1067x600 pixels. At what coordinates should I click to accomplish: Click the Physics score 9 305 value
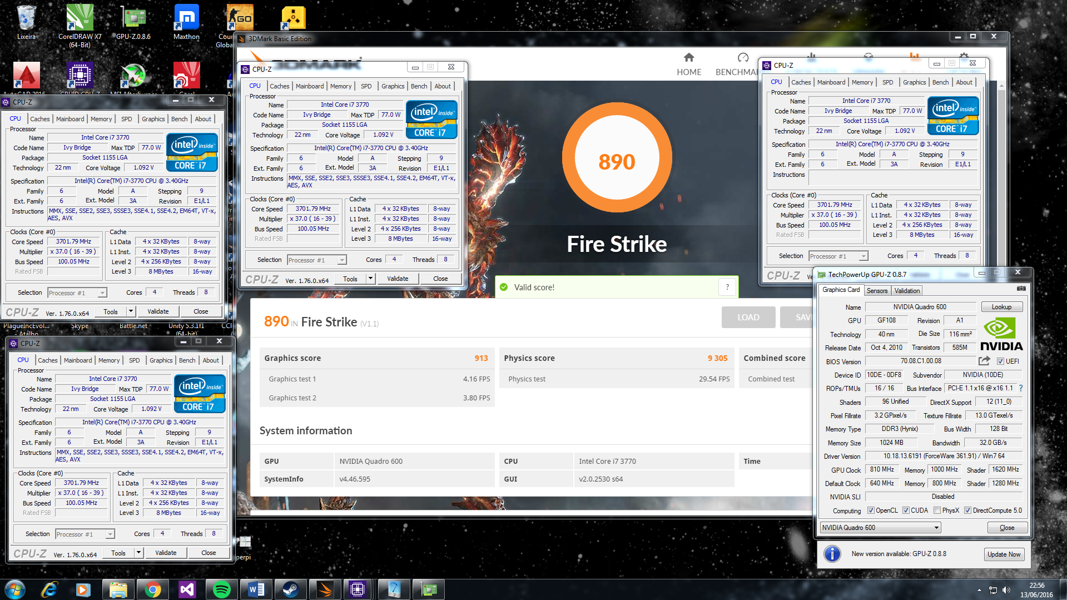coord(717,358)
